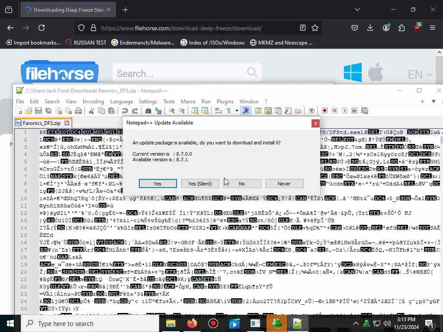Viewport: 443px width, 332px height.
Task: Close the Update Available dialog
Action: point(315,123)
